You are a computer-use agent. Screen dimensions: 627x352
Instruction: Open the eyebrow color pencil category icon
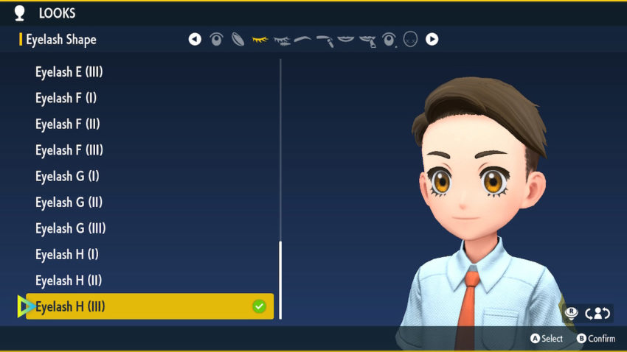(325, 41)
